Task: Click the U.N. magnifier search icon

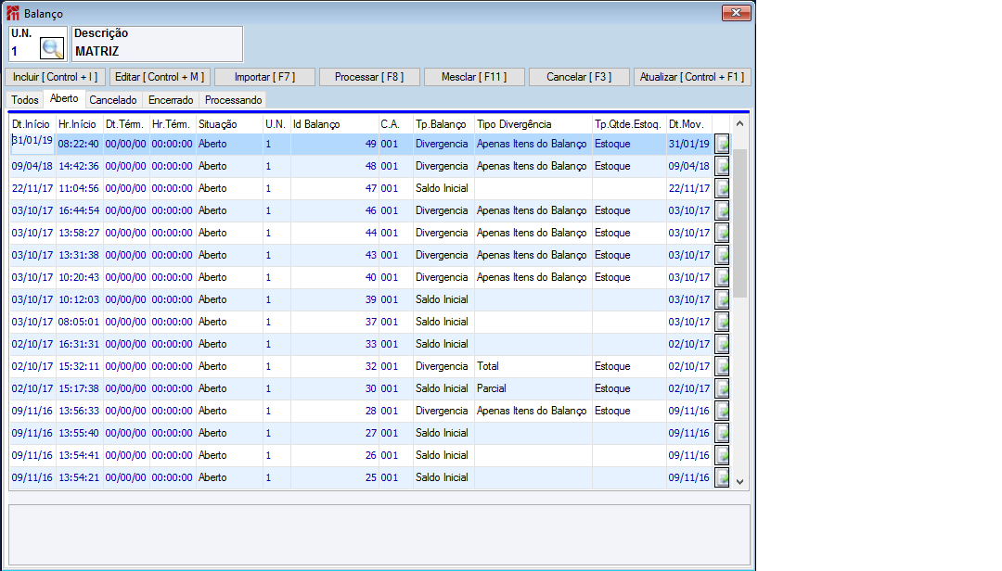Action: (52, 50)
